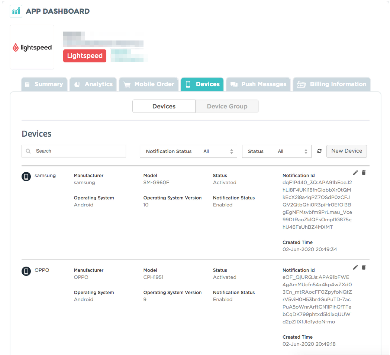Delete the samsung device entry
This screenshot has height=355, width=390.
tap(364, 172)
